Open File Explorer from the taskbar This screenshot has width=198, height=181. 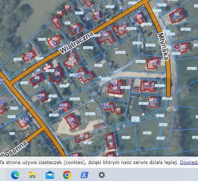pyautogui.click(x=33, y=175)
